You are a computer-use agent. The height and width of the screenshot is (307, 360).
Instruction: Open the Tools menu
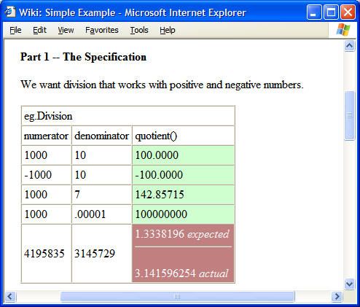pos(139,30)
